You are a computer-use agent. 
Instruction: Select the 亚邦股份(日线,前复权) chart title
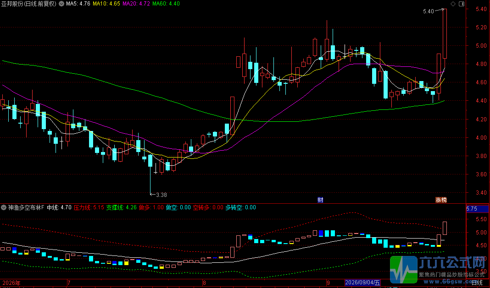[29, 4]
